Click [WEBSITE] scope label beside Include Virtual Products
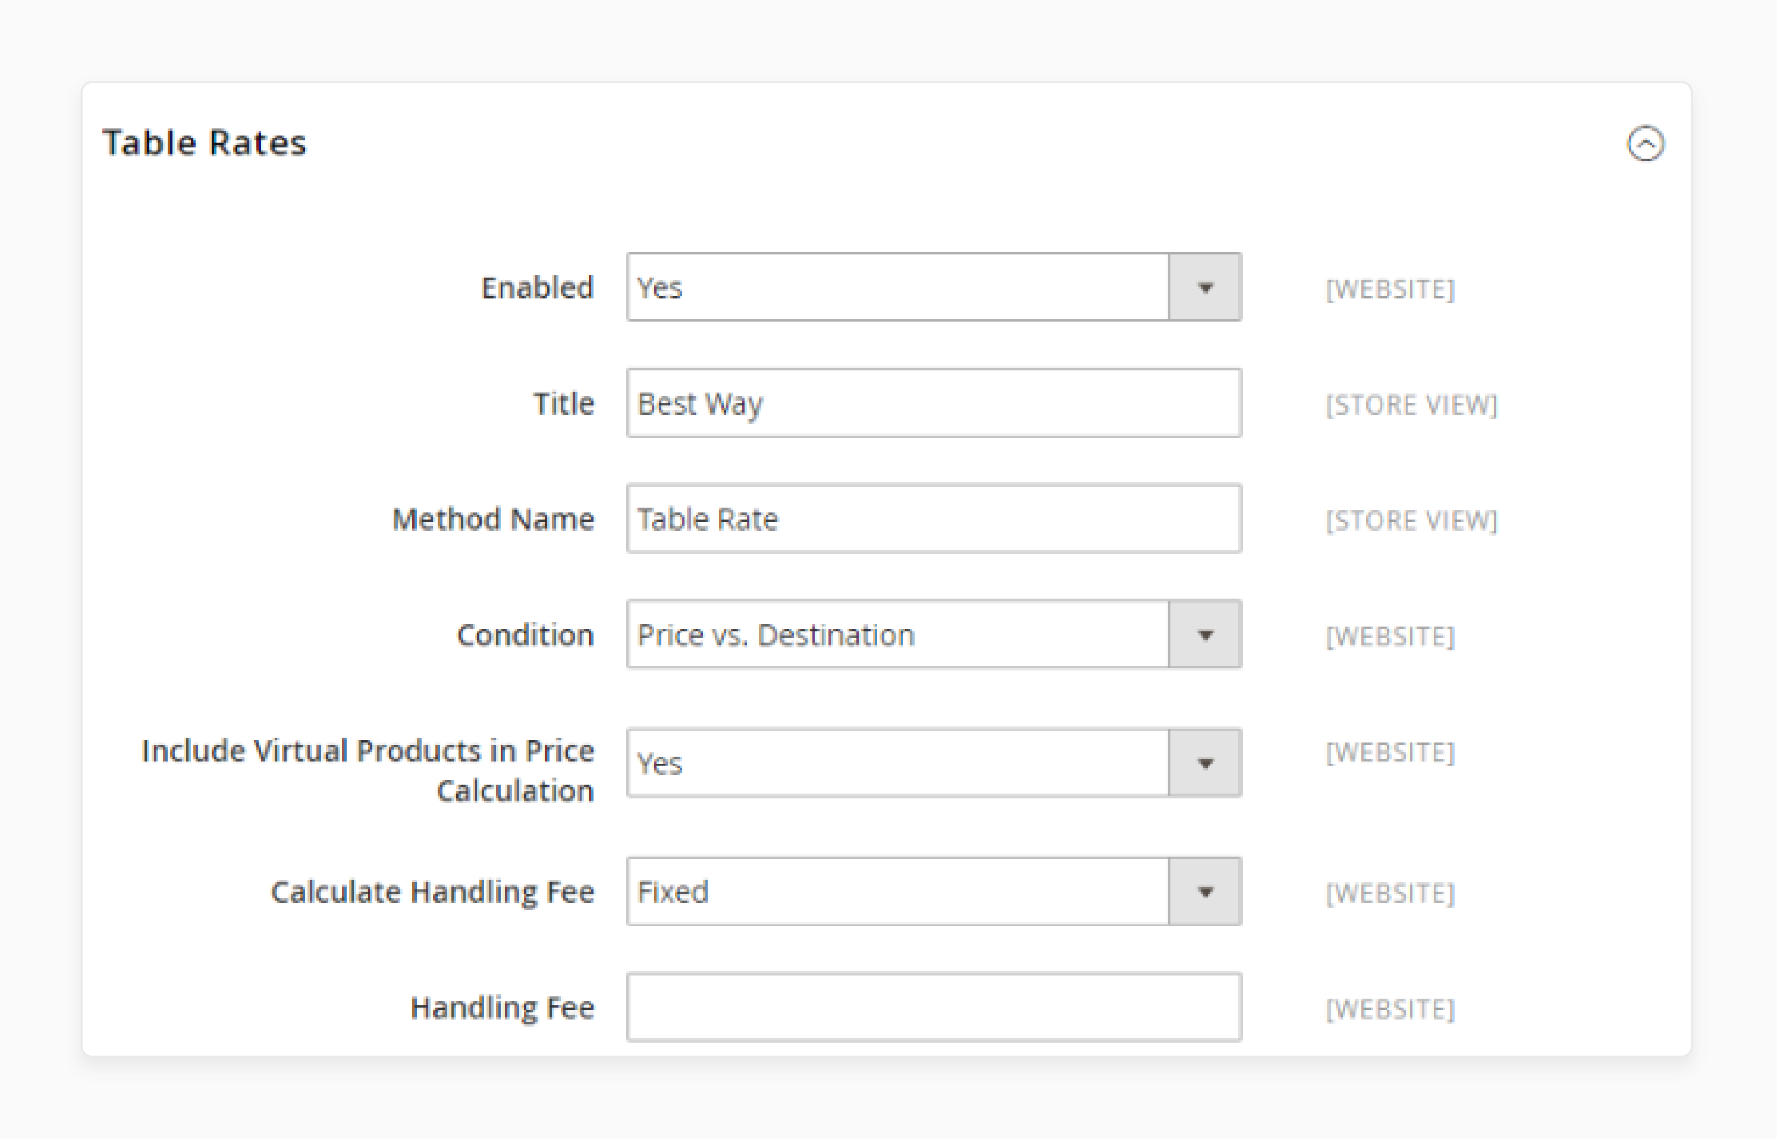This screenshot has width=1777, height=1139. pyautogui.click(x=1390, y=753)
